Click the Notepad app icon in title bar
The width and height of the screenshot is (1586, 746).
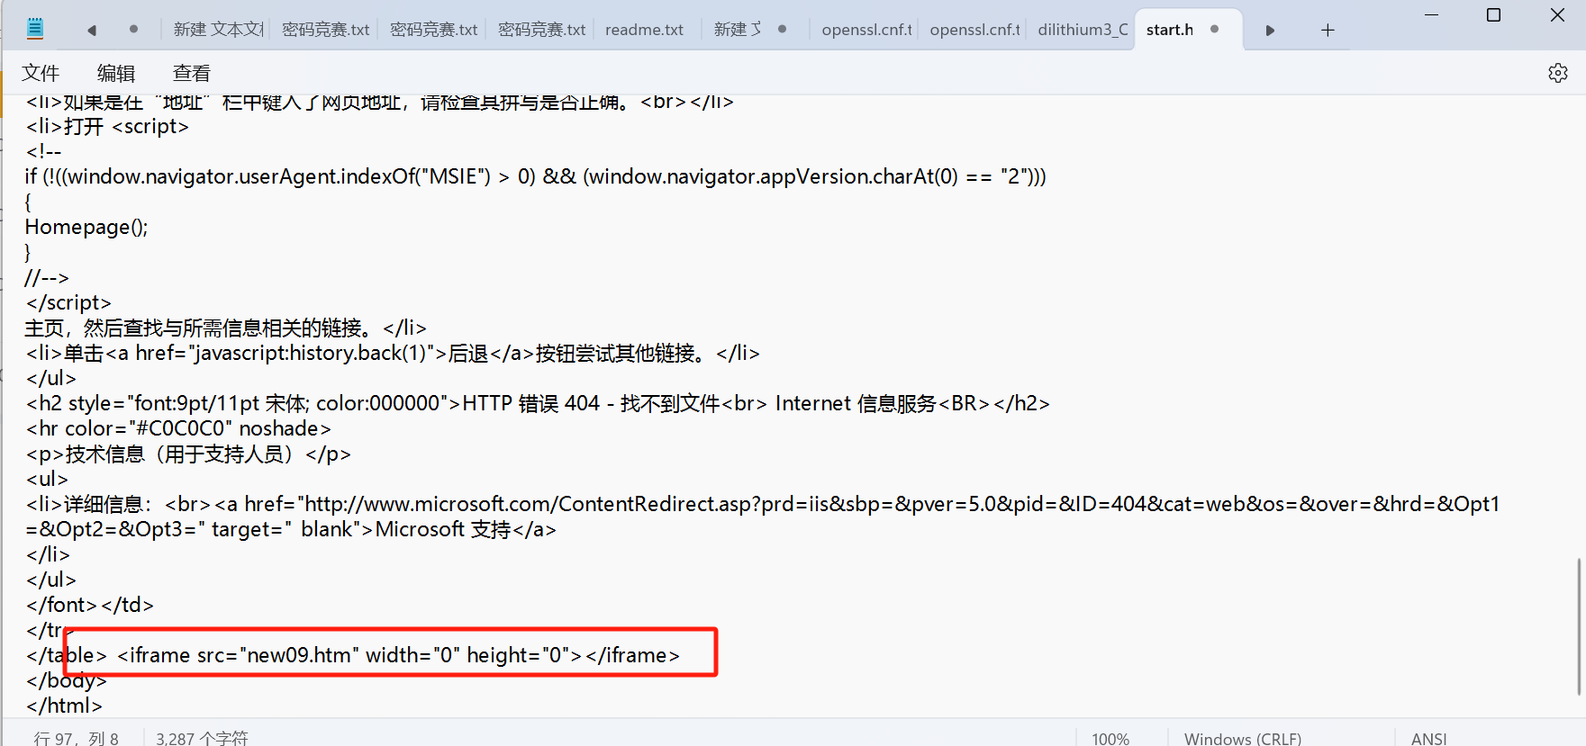click(x=34, y=29)
